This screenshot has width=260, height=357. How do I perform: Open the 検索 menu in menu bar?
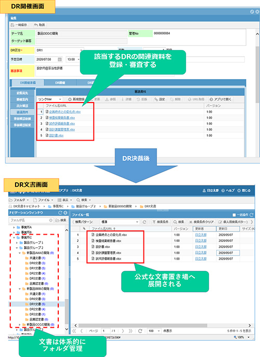click(x=84, y=200)
